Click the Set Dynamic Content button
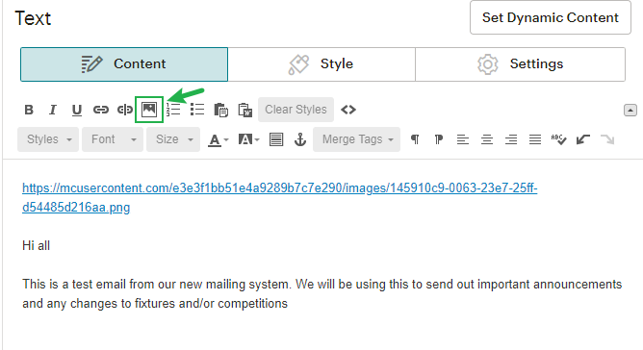The height and width of the screenshot is (350, 643). point(551,17)
